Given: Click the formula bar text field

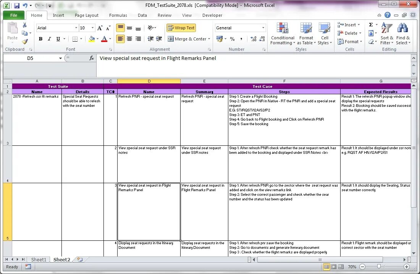Looking at the screenshot, I should coord(253,65).
